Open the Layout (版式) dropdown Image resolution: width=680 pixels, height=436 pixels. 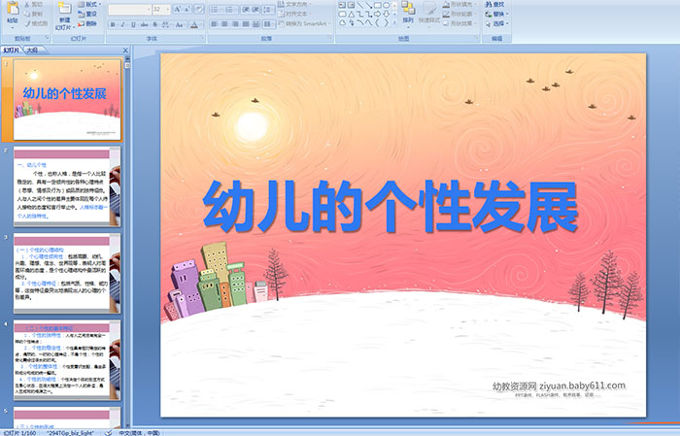tap(89, 4)
